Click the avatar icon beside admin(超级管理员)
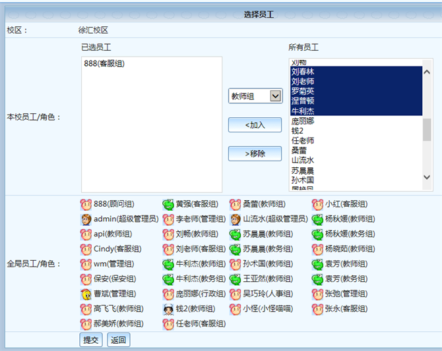442x351 pixels. tap(86, 219)
